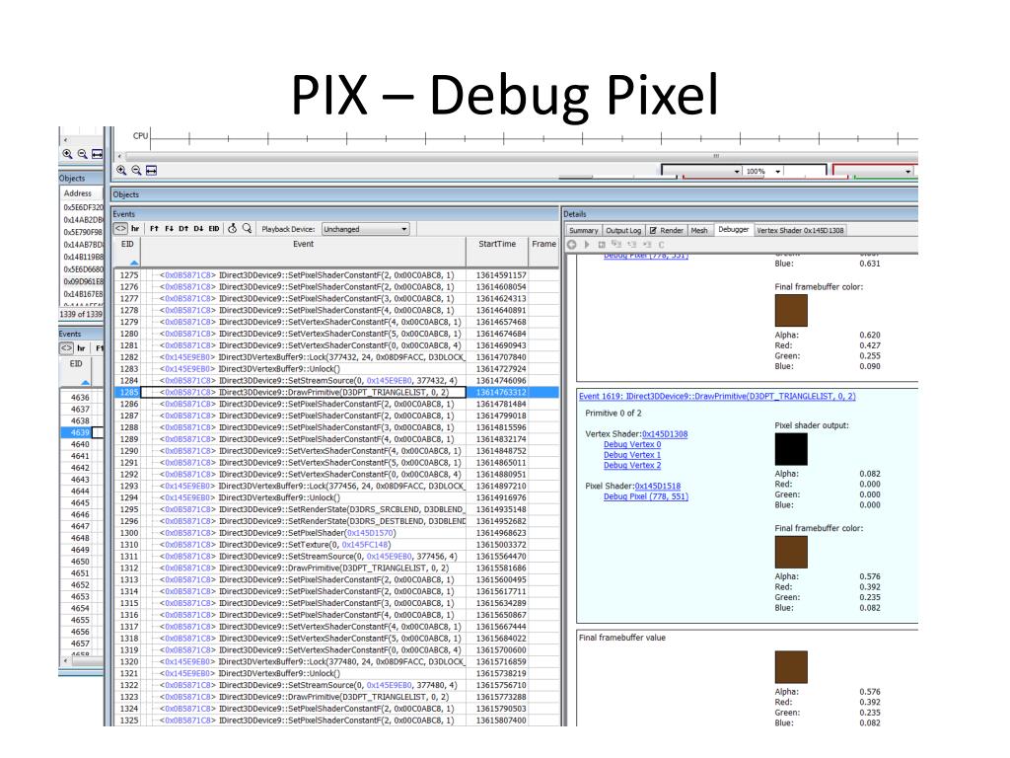Zoom out on the left side timeline
The image size is (1010, 758).
83,154
